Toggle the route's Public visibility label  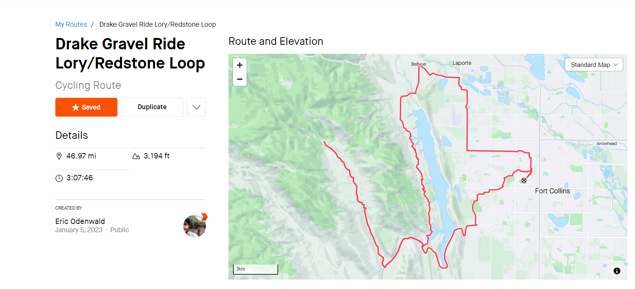point(120,230)
